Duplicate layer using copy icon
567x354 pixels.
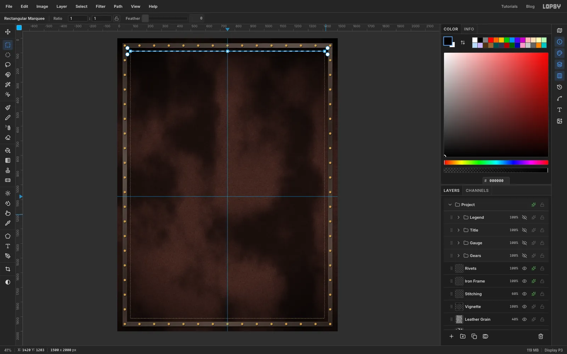point(474,336)
